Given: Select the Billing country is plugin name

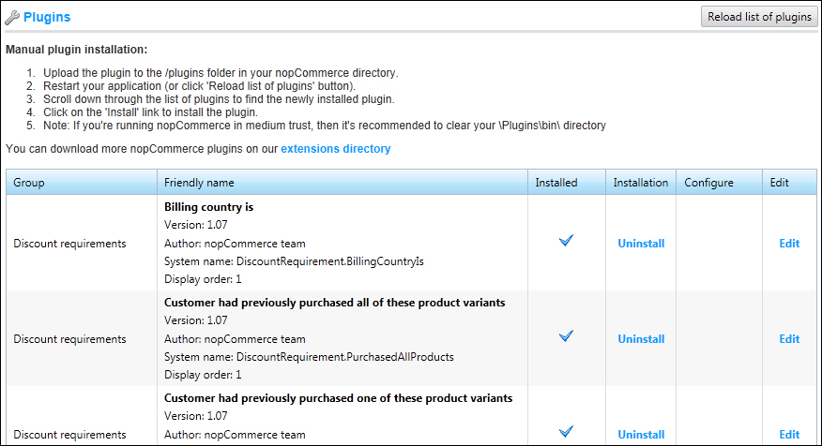Looking at the screenshot, I should tap(209, 207).
